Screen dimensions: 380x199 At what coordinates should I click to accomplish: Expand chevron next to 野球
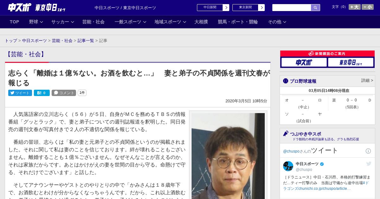click(x=41, y=22)
